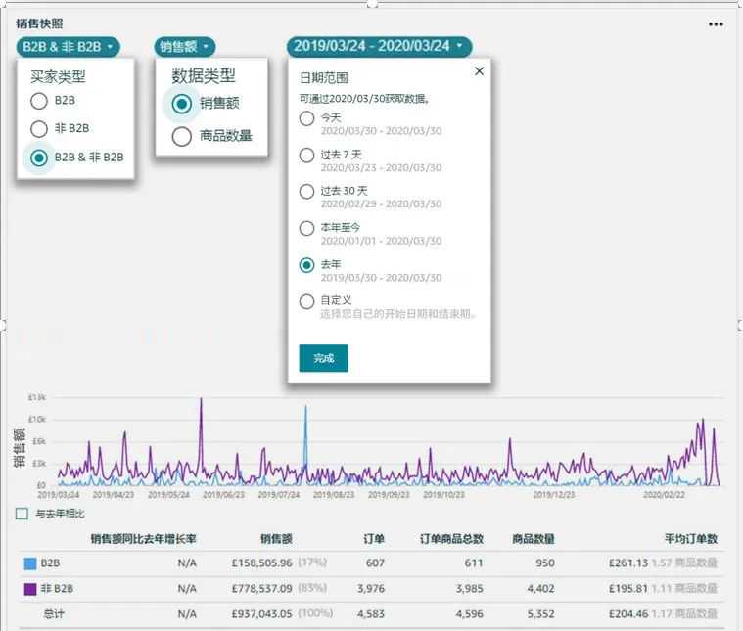Close the 日期范围 date range popup
Screen dimensions: 743x631
(479, 71)
